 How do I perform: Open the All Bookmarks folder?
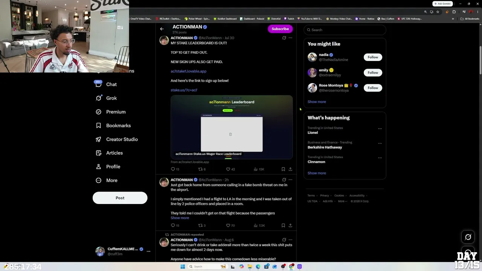[470, 19]
